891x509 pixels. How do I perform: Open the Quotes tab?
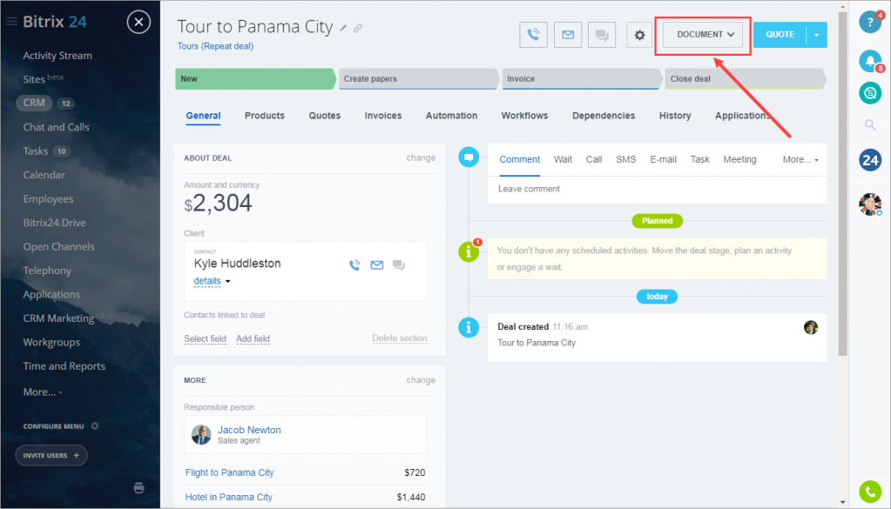coord(325,116)
